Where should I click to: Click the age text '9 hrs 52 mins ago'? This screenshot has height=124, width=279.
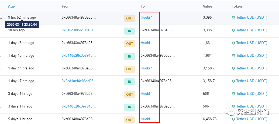tap(22, 18)
